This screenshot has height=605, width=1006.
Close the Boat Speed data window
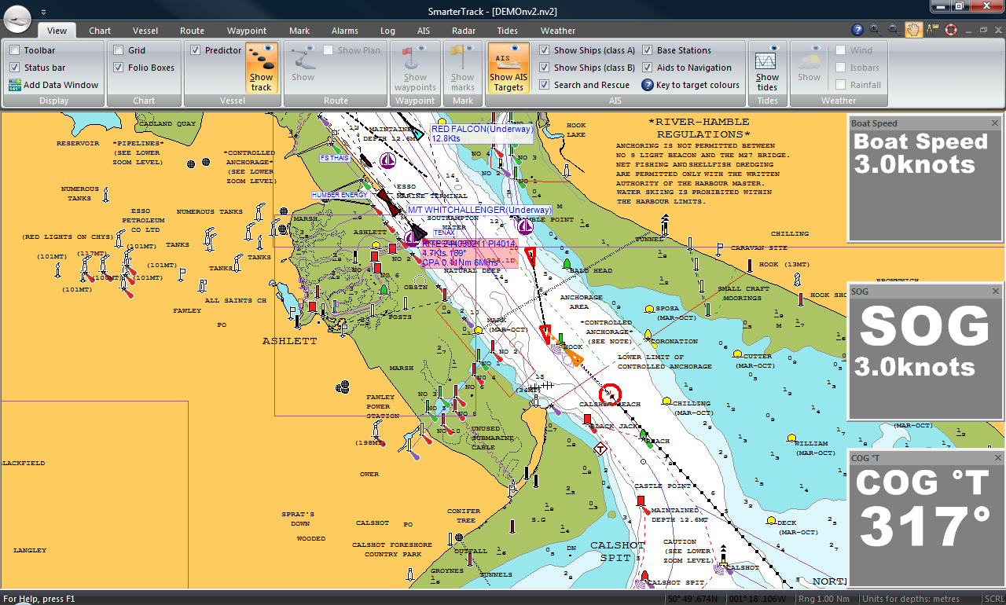[995, 123]
